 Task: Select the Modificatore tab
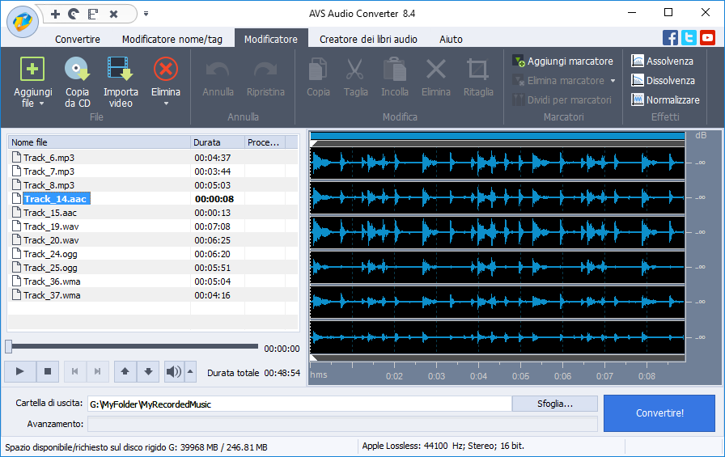(271, 40)
